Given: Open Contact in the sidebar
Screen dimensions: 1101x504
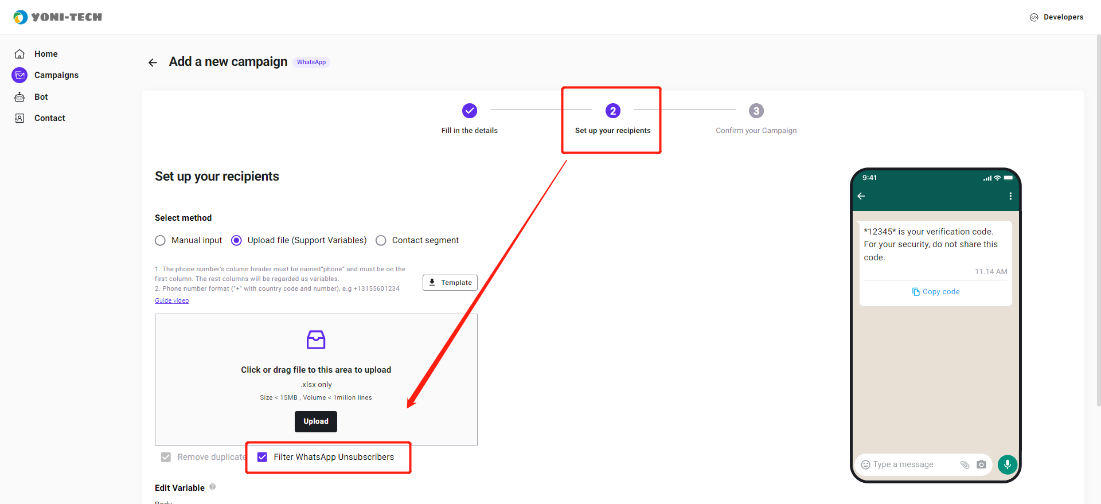Looking at the screenshot, I should (50, 118).
